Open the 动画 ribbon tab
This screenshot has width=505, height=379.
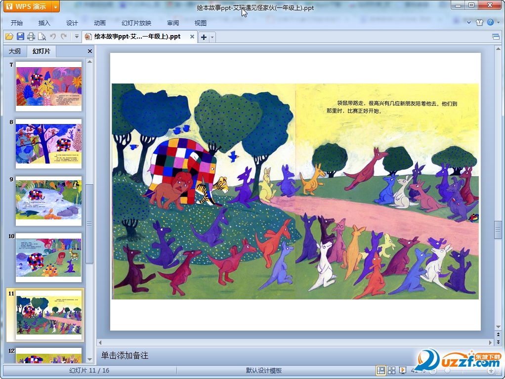pos(99,23)
